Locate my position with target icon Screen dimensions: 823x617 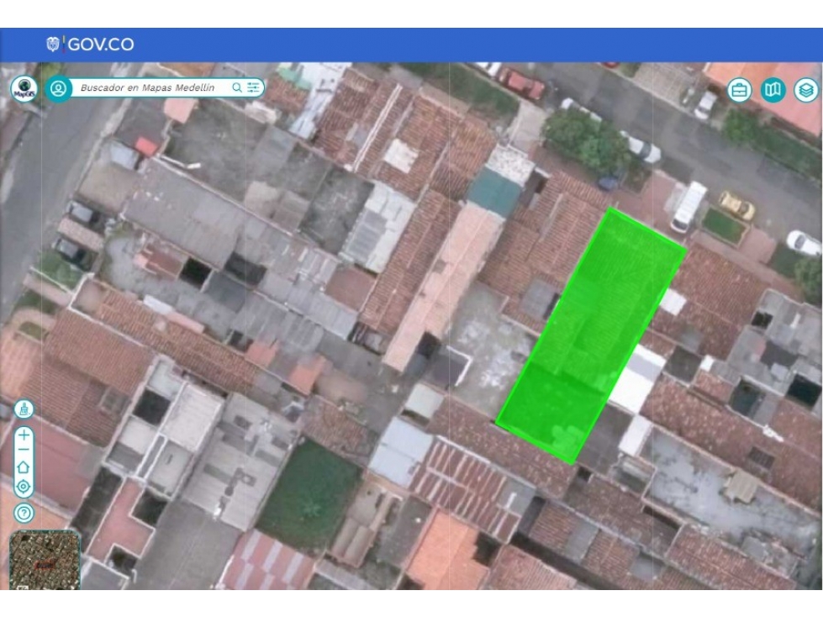tap(24, 487)
